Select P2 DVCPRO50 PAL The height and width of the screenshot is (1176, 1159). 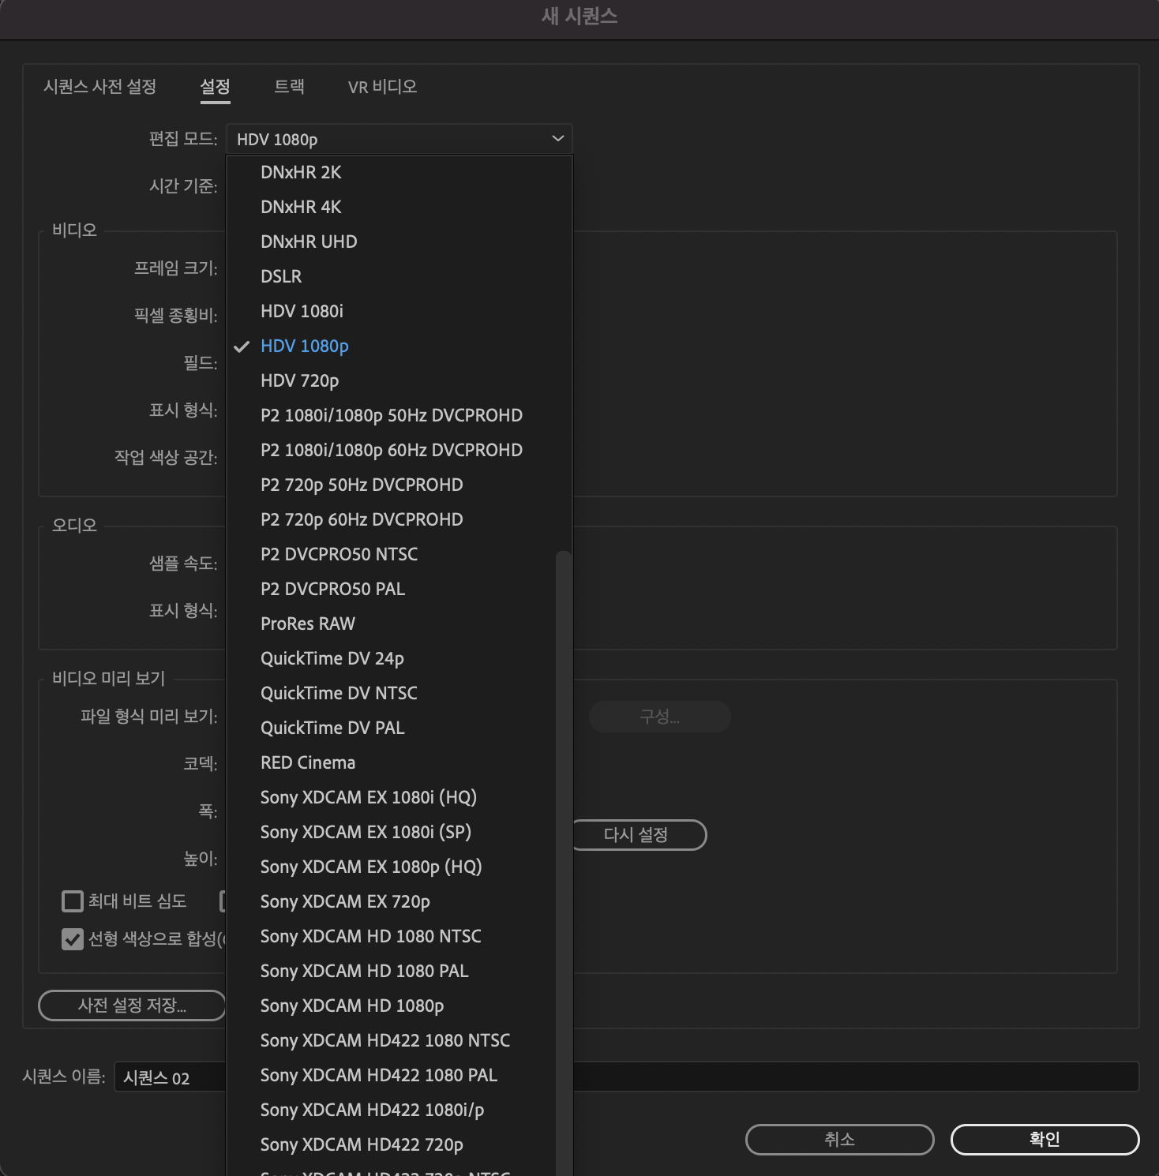(392, 589)
